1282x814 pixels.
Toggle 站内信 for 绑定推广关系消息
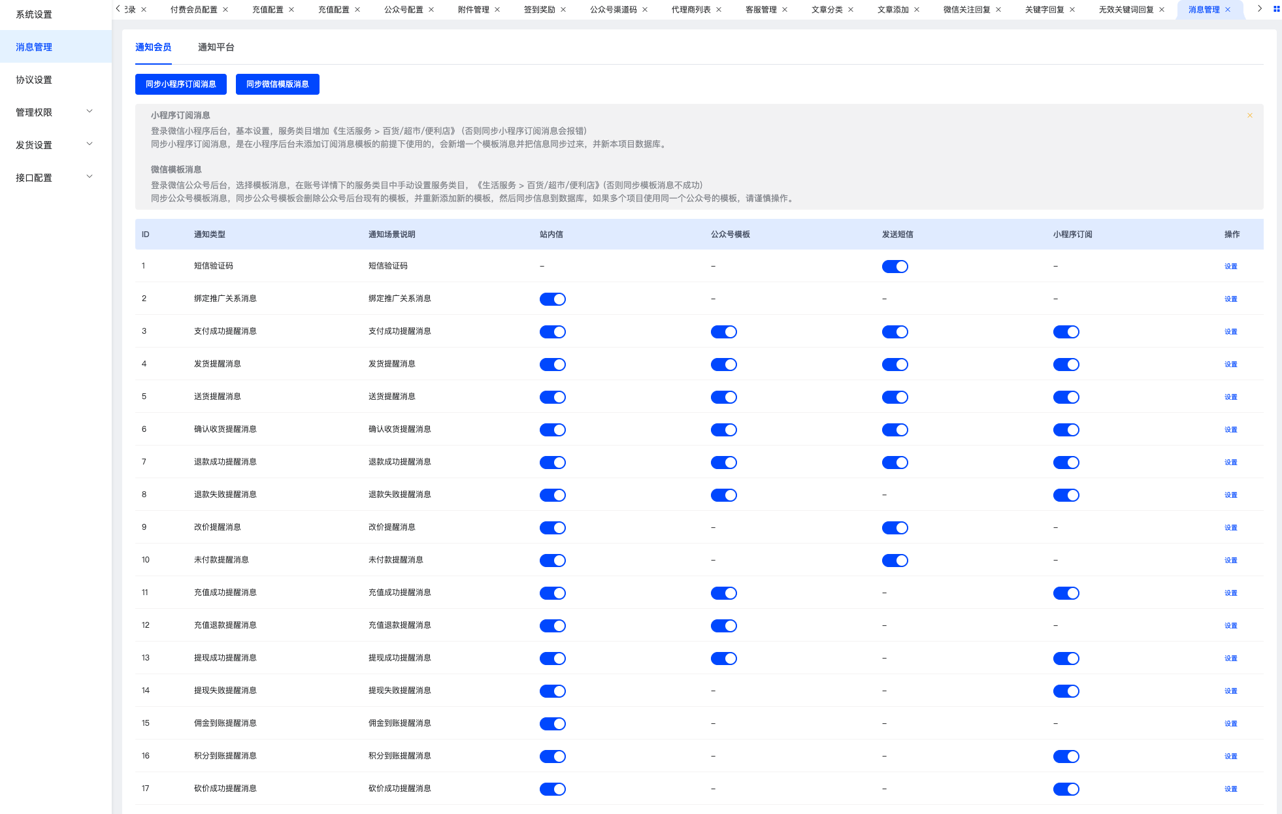553,299
